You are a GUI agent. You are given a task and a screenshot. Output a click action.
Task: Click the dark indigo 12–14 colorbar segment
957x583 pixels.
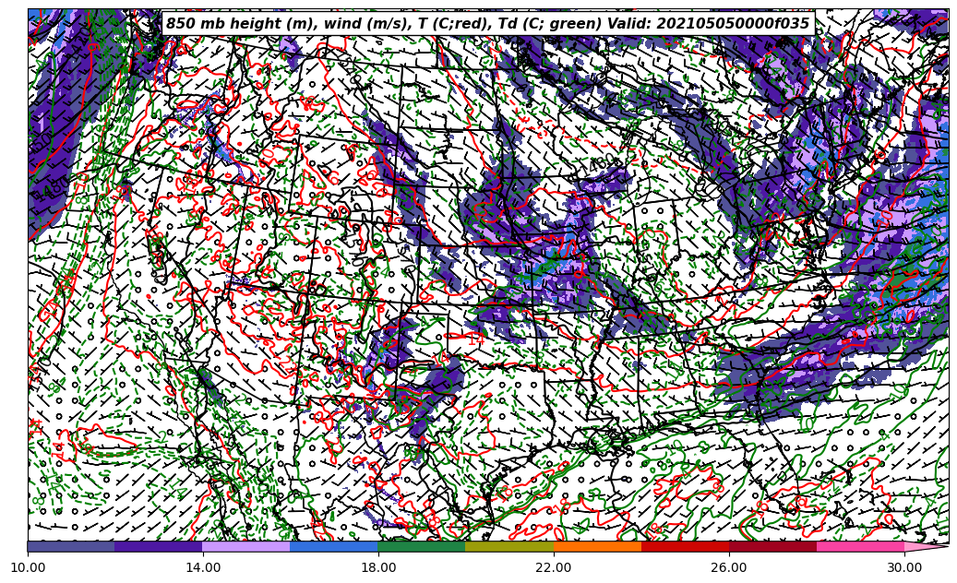point(159,546)
